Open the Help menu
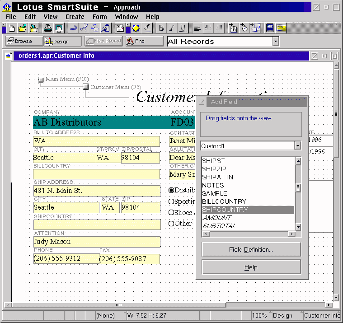Screen dimensions: 343x323 pos(152,17)
